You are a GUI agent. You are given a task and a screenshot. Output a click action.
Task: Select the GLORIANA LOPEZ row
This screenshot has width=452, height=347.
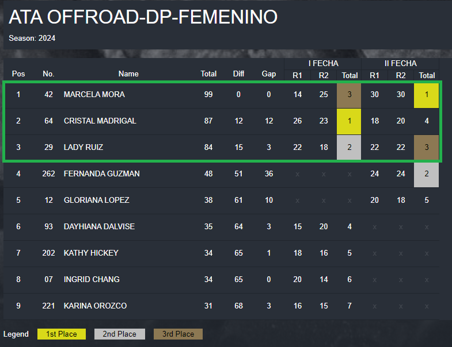click(221, 201)
